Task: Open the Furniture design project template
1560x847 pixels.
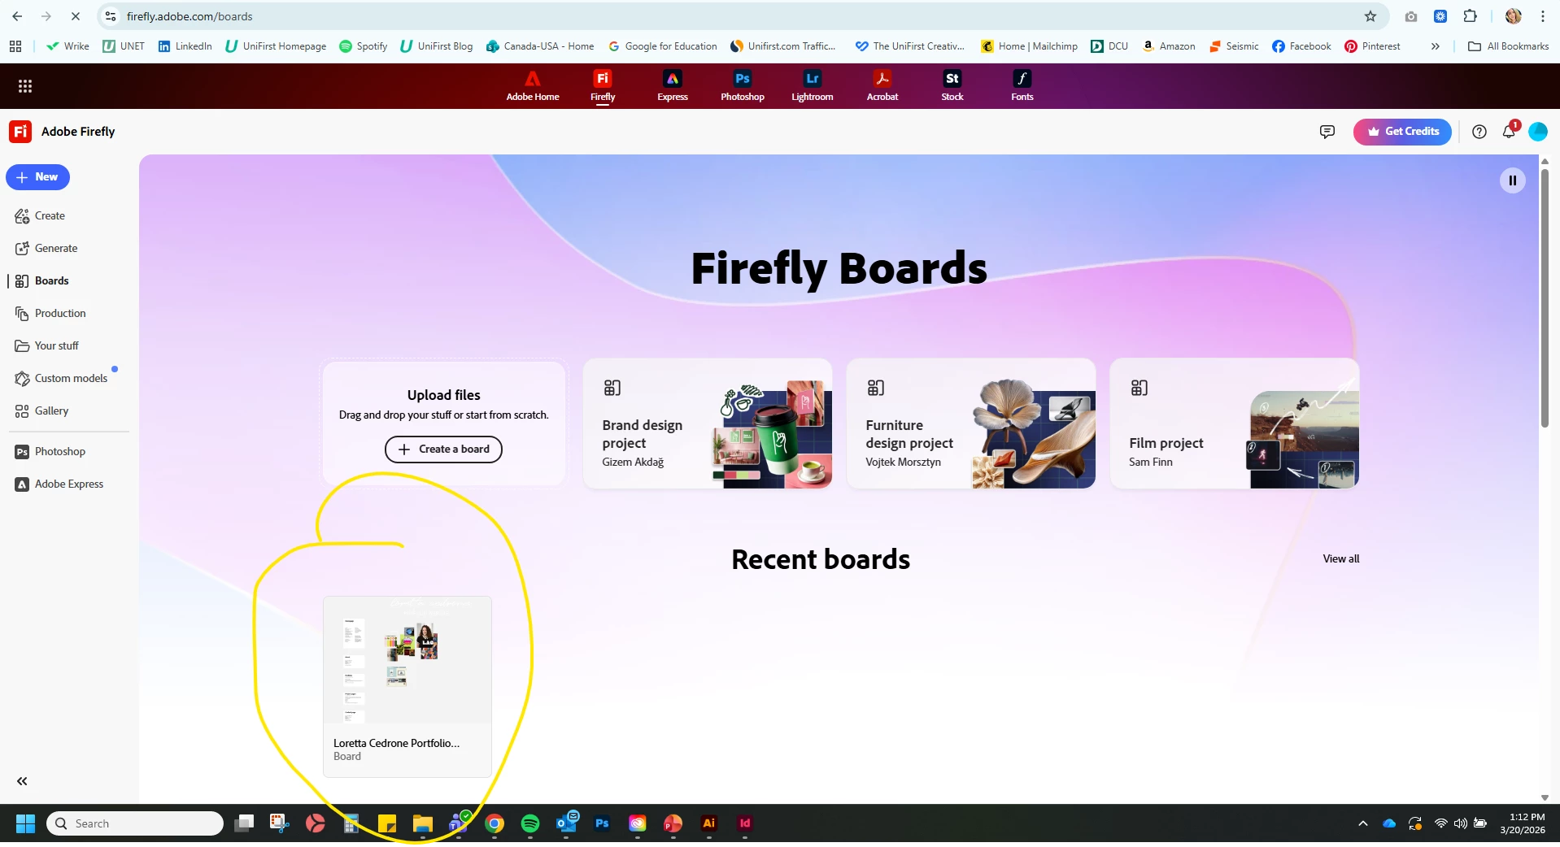Action: click(971, 423)
